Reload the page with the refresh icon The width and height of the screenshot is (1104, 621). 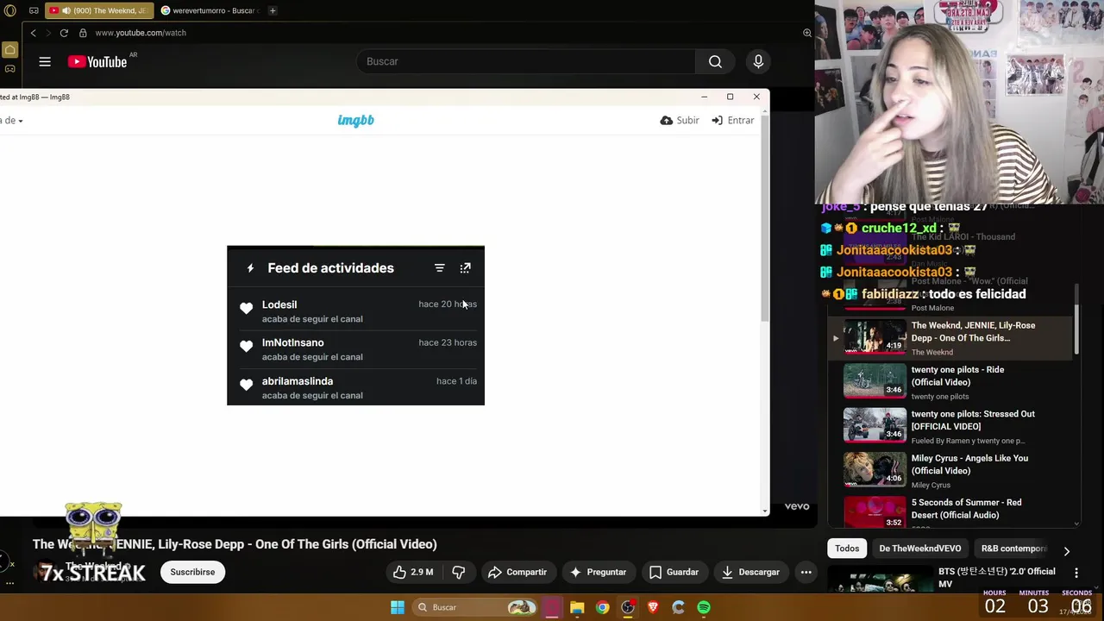(x=64, y=33)
